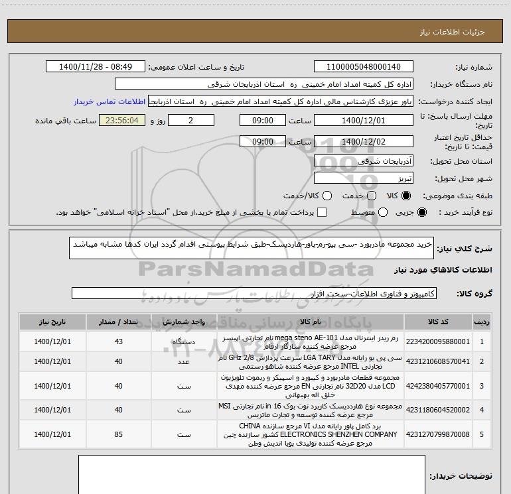
Task: Select the کالا/خدمت radio button
Action: tap(327, 196)
